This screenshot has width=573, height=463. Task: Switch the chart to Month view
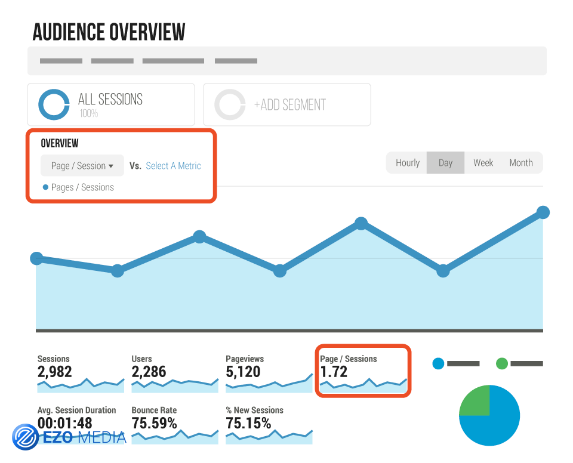521,163
